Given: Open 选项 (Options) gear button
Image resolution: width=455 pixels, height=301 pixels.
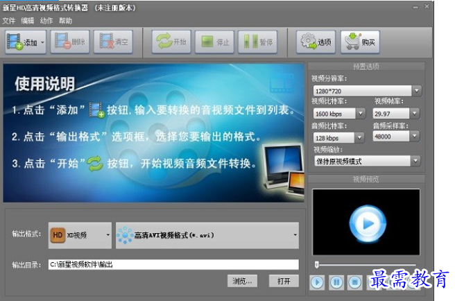Looking at the screenshot, I should 316,42.
